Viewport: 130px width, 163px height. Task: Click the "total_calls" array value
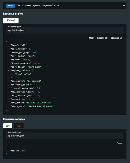pyautogui.click(x=23, y=74)
